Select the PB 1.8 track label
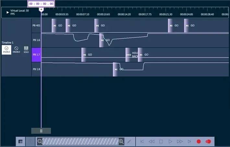The height and width of the screenshot is (147, 230). click(36, 69)
